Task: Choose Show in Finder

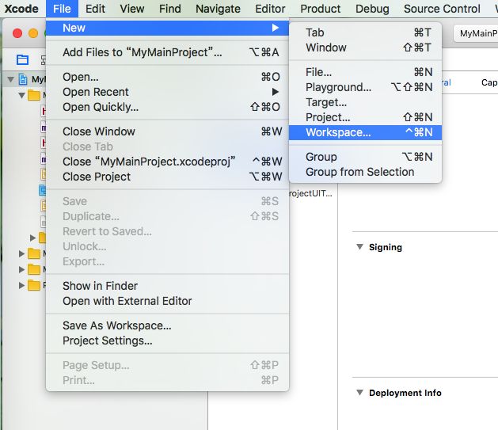Action: click(167, 286)
